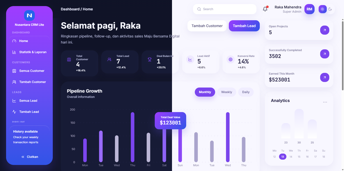This screenshot has width=344, height=171.
Task: Click the Analytics bar labeled 30
Action: (299, 124)
